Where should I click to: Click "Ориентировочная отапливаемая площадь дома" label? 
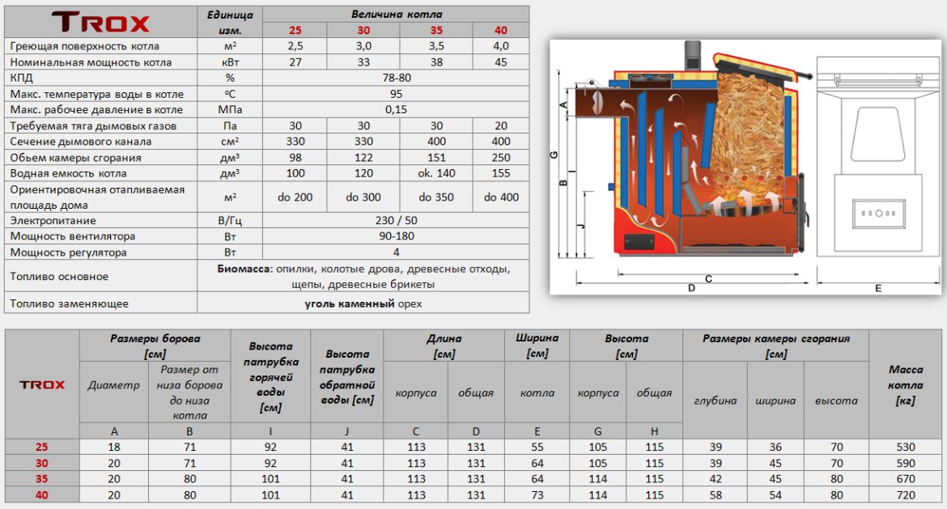97,197
